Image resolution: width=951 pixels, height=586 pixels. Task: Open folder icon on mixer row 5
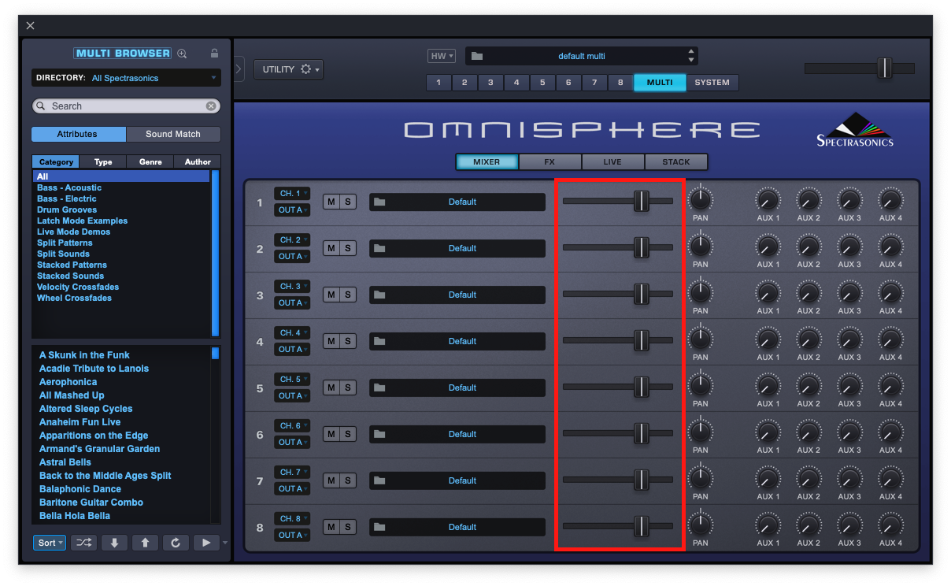click(x=379, y=388)
